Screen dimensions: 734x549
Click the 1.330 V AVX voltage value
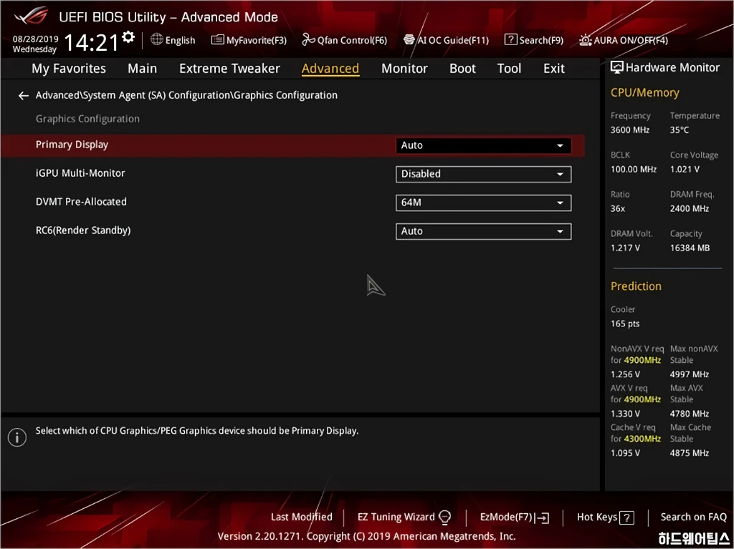[x=625, y=414]
